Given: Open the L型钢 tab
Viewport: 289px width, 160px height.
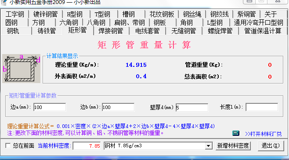Looking at the screenshot, I should point(217,22).
